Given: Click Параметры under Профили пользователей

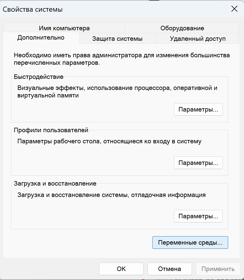Looking at the screenshot, I should tap(198, 163).
